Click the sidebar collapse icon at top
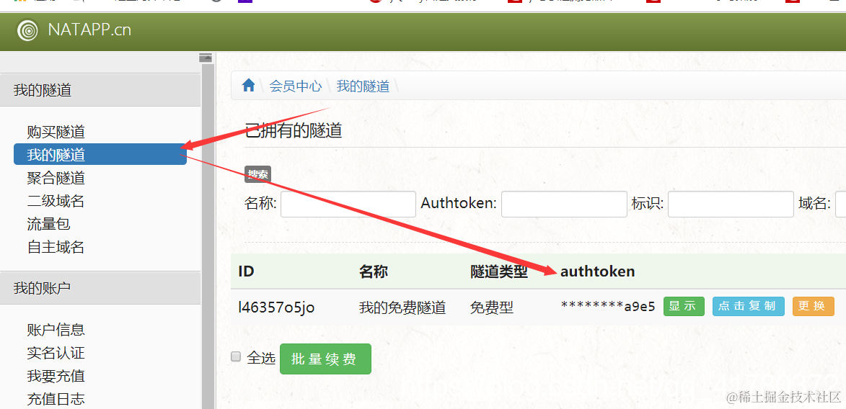Viewport: 846px width, 409px height. pyautogui.click(x=206, y=58)
